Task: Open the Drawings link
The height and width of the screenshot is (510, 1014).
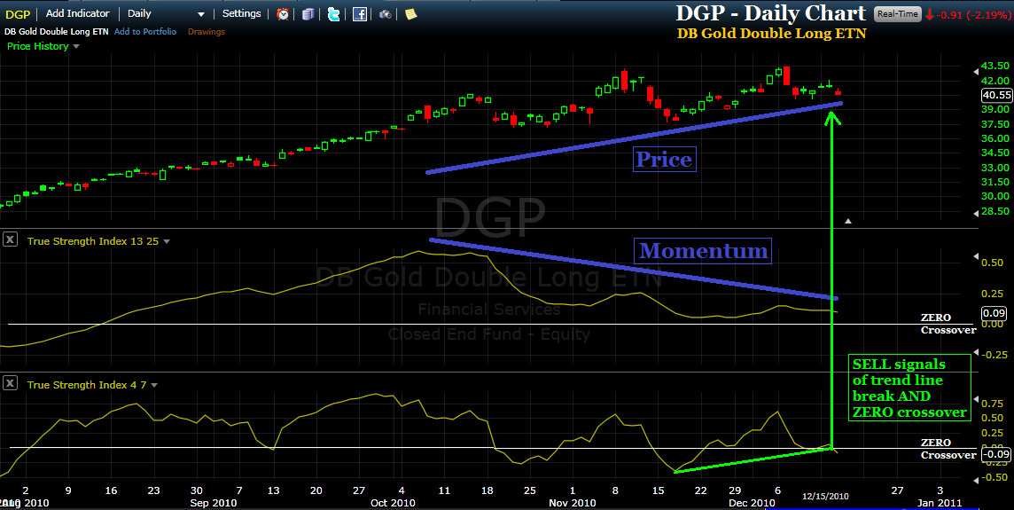Action: coord(207,31)
